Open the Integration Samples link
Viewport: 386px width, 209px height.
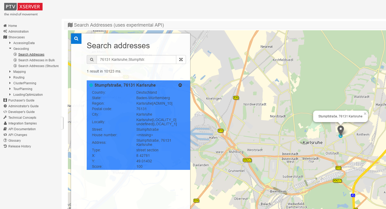[22, 123]
